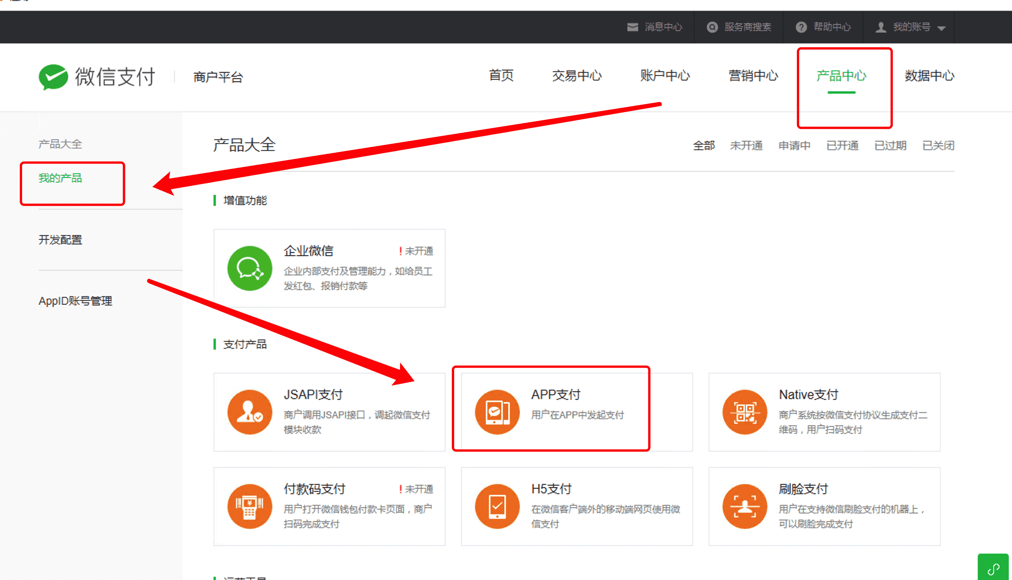Image resolution: width=1012 pixels, height=580 pixels.
Task: Open the 我的账号 menu label
Action: coord(911,27)
